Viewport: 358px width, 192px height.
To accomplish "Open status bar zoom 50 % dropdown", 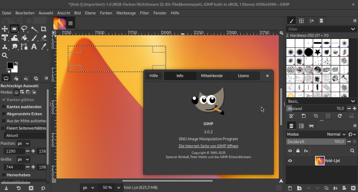I will pos(119,188).
